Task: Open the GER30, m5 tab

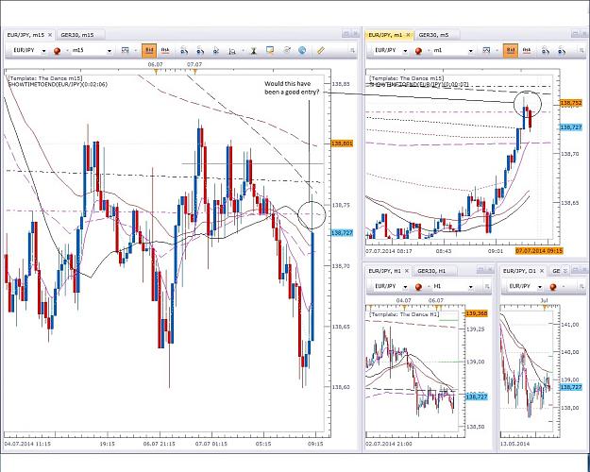Action: click(437, 35)
